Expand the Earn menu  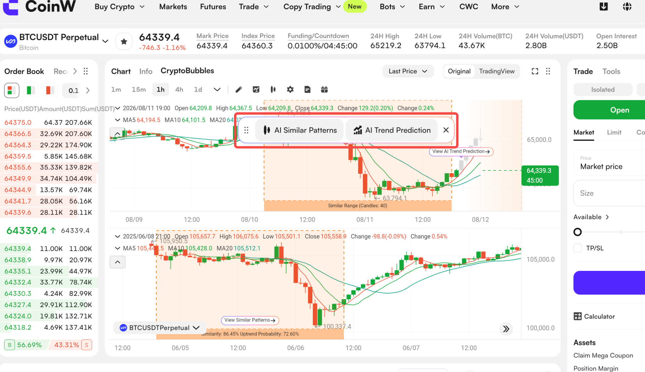[432, 7]
